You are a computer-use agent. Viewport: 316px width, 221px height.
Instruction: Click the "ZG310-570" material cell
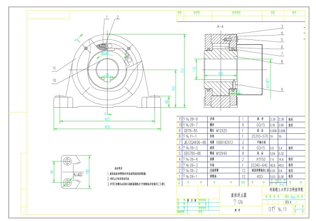point(259,136)
